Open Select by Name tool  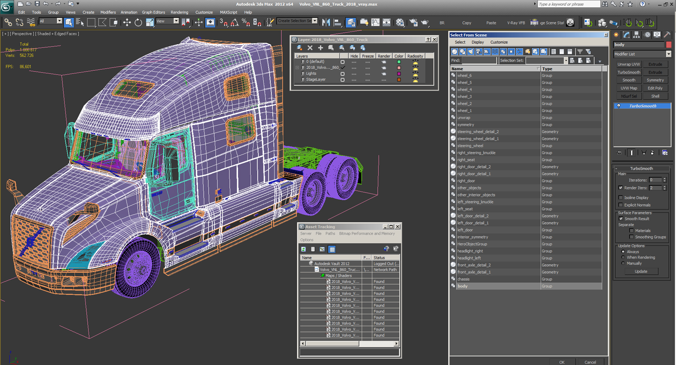coord(79,22)
